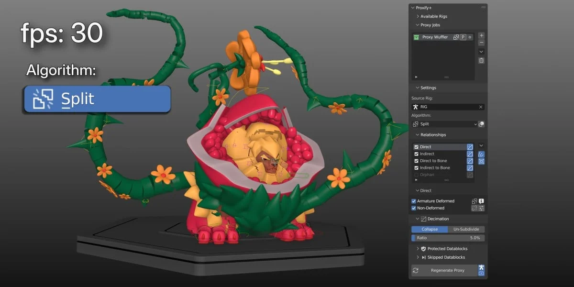Uncheck the Indirect to Bone option

(417, 168)
